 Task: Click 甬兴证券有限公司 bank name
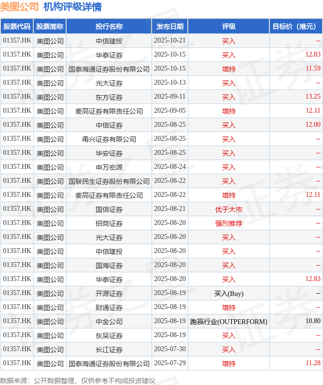[109, 139]
